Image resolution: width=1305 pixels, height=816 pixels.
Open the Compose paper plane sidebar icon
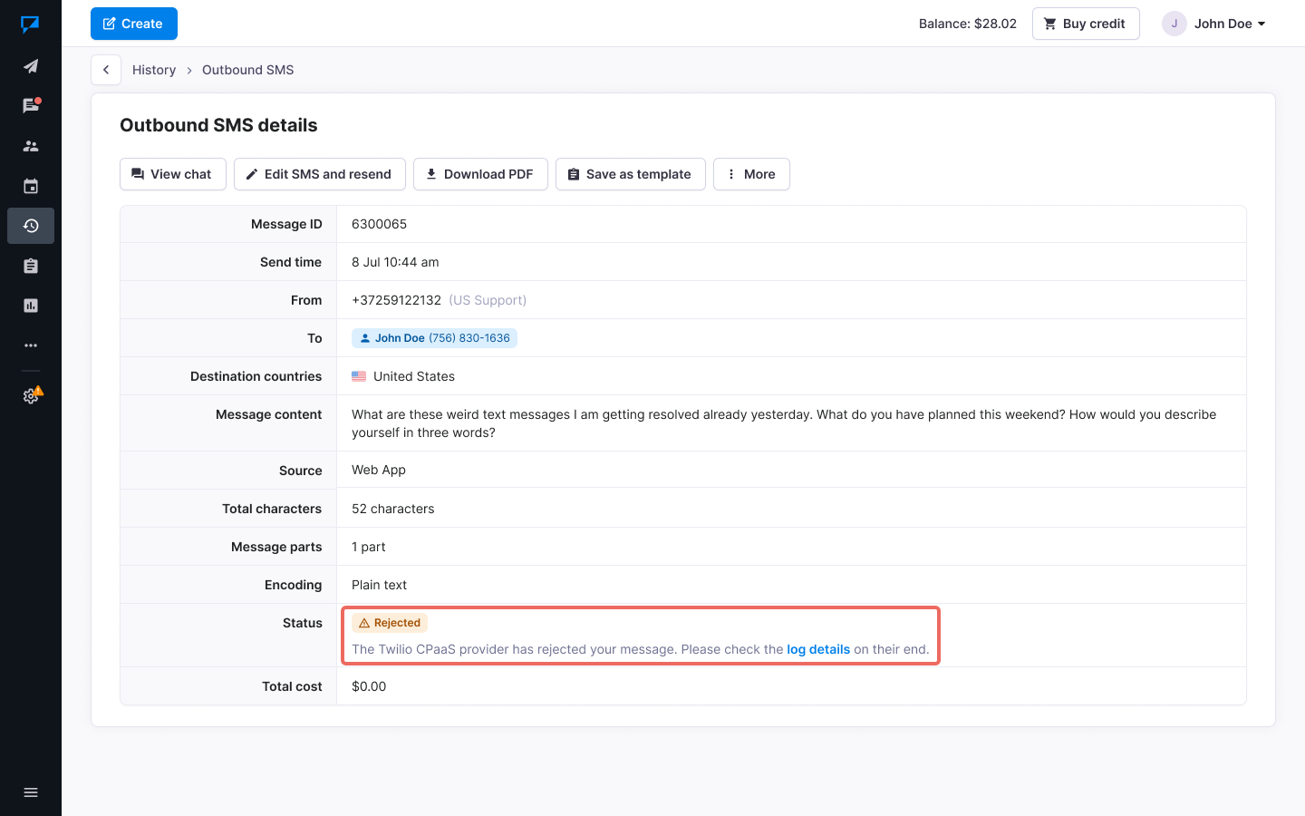31,66
